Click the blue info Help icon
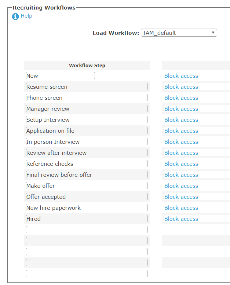The height and width of the screenshot is (285, 230). [x=15, y=17]
